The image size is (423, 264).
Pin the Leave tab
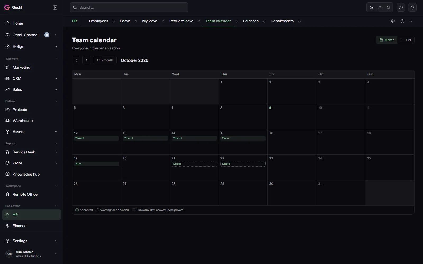coord(136,21)
